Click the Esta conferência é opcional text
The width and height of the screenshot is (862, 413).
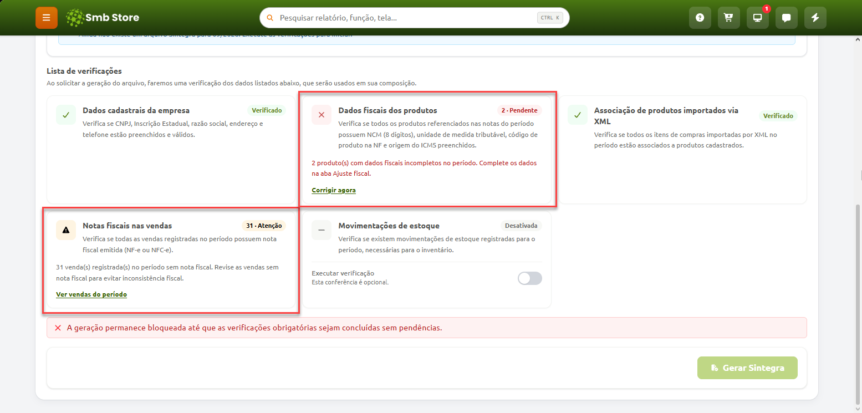click(x=350, y=282)
